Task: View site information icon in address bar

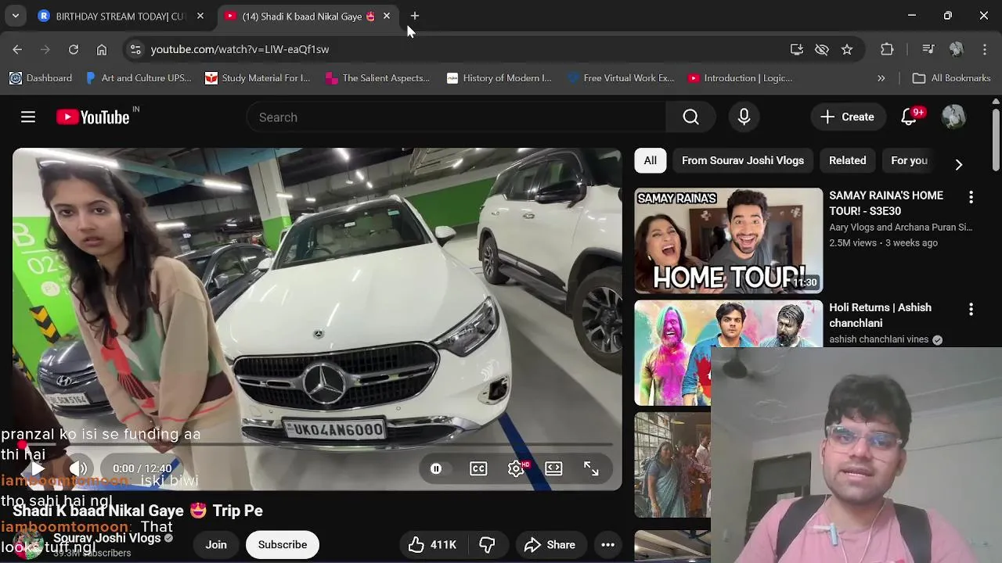Action: tap(135, 49)
